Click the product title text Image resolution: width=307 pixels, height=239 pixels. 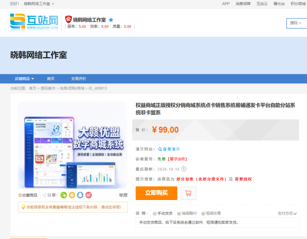point(215,109)
